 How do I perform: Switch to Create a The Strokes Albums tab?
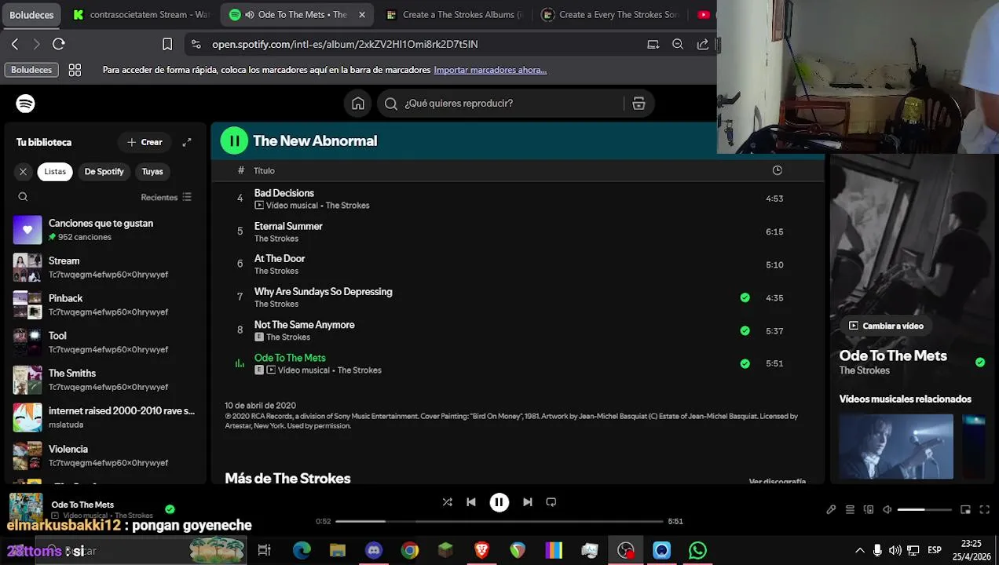454,14
